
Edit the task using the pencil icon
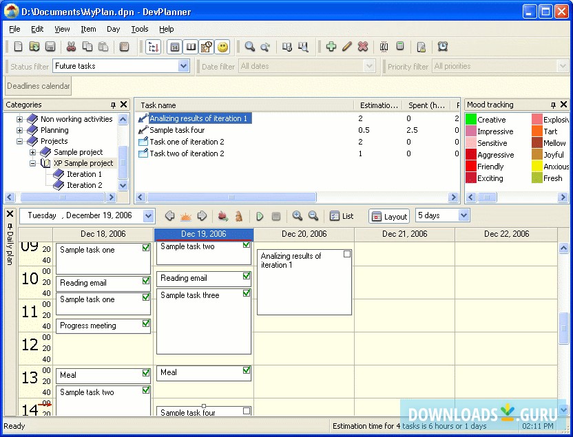pyautogui.click(x=346, y=46)
